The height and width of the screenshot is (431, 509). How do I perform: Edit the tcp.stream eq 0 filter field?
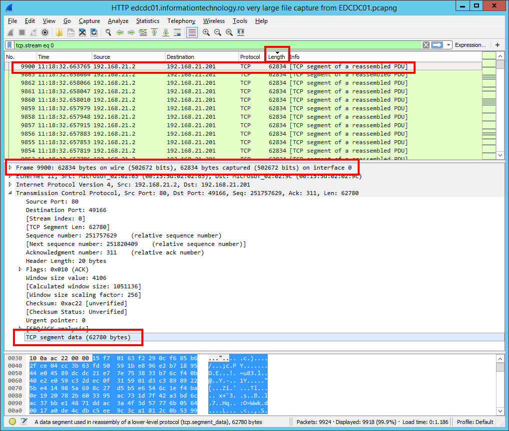tap(217, 45)
